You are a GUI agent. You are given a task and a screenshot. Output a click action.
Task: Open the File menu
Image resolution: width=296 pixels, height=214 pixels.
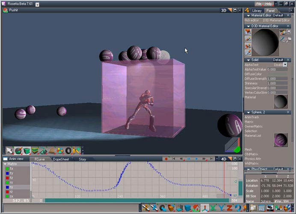coord(259,4)
